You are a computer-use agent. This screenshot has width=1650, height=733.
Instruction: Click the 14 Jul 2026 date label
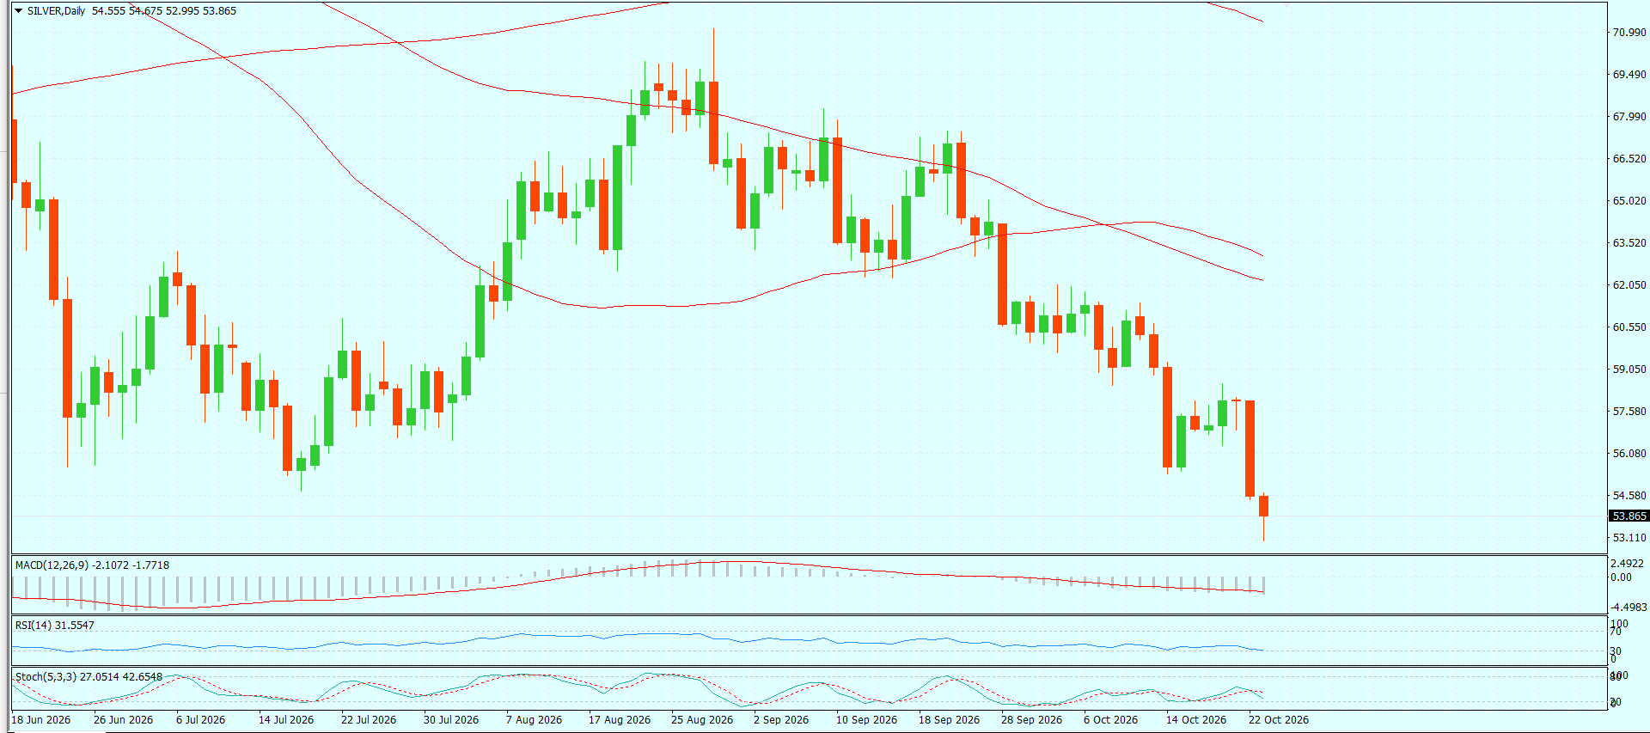coord(286,720)
